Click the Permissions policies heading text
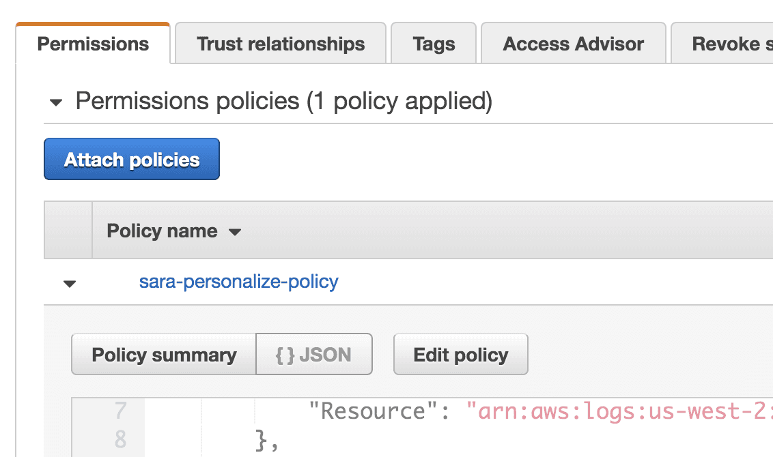 click(x=205, y=100)
